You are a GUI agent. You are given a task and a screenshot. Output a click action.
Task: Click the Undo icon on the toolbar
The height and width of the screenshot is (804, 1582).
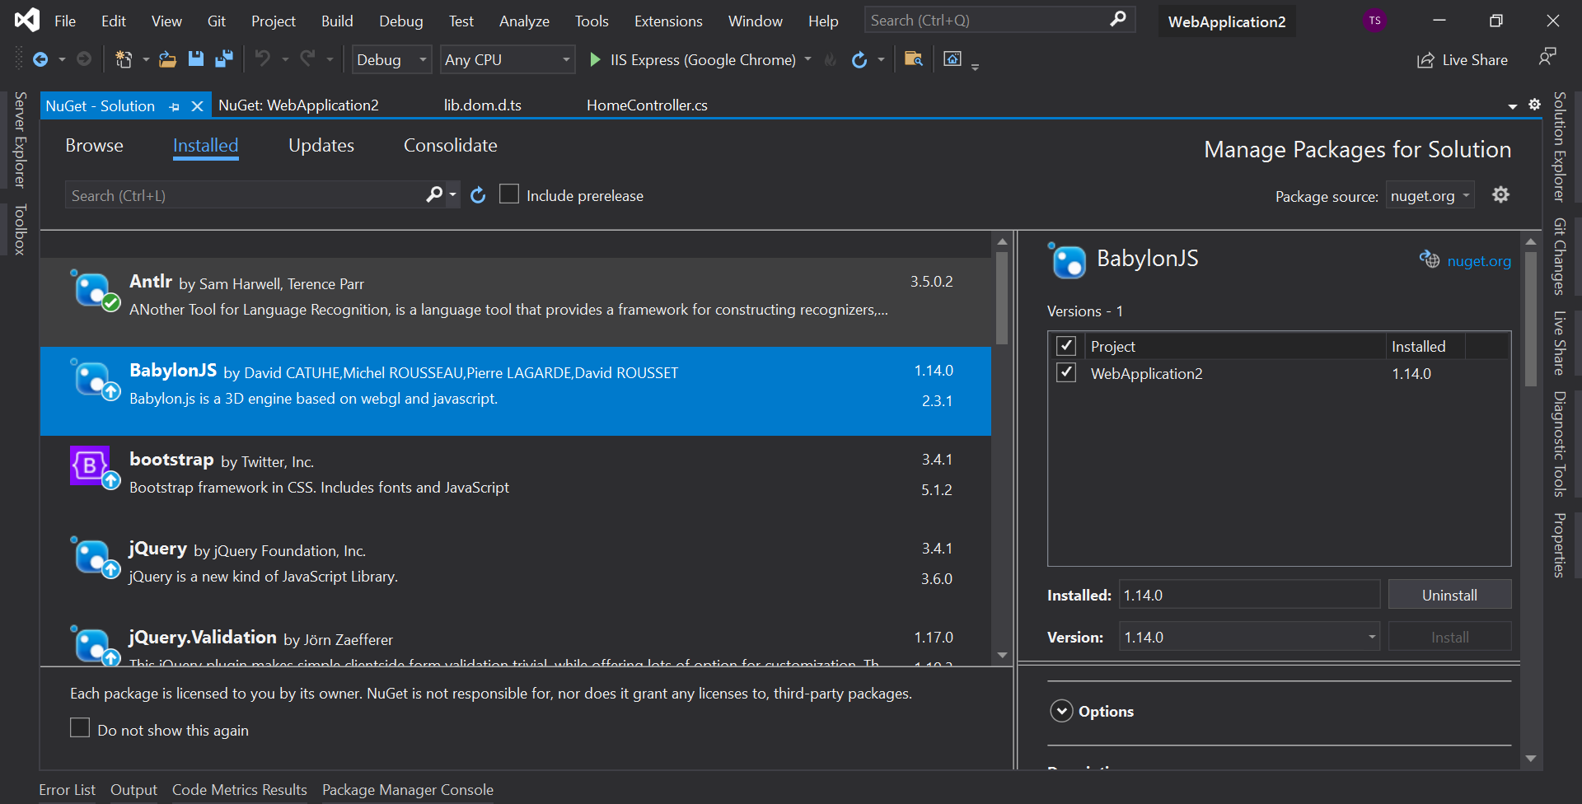click(x=262, y=59)
